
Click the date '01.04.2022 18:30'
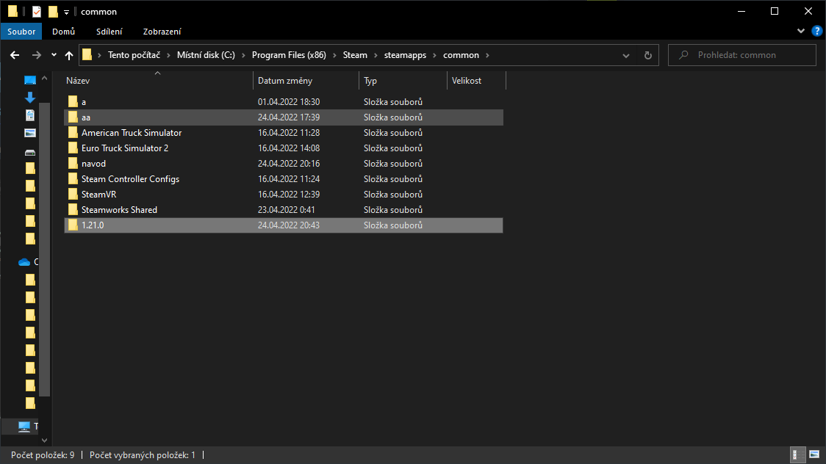click(x=289, y=101)
